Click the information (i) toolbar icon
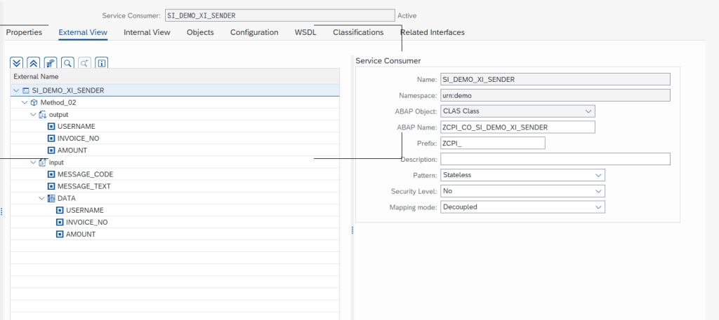Image resolution: width=719 pixels, height=320 pixels. pos(101,63)
